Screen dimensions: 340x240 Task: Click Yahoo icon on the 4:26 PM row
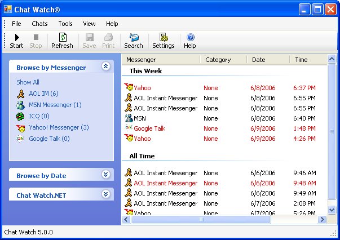[129, 138]
